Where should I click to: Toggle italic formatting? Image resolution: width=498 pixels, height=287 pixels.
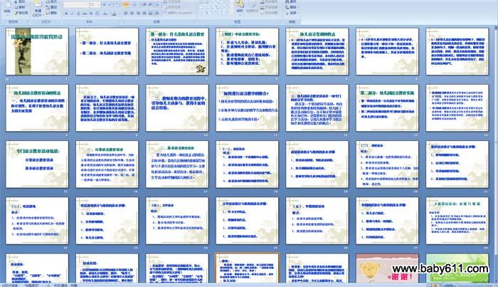(x=72, y=14)
